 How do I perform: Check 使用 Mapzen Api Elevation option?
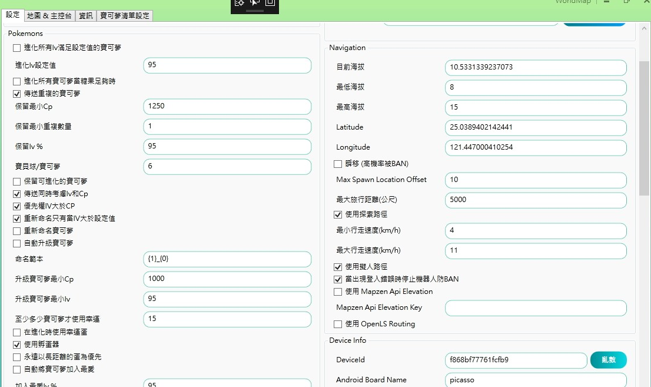(x=338, y=292)
